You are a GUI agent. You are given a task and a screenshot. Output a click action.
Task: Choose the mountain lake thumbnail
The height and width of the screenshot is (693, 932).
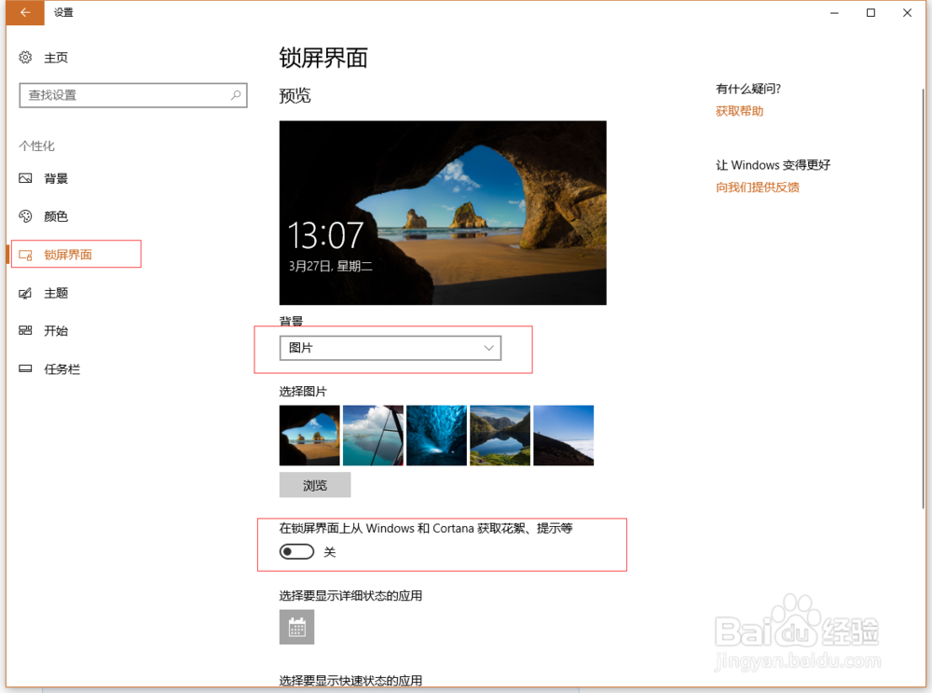[500, 436]
